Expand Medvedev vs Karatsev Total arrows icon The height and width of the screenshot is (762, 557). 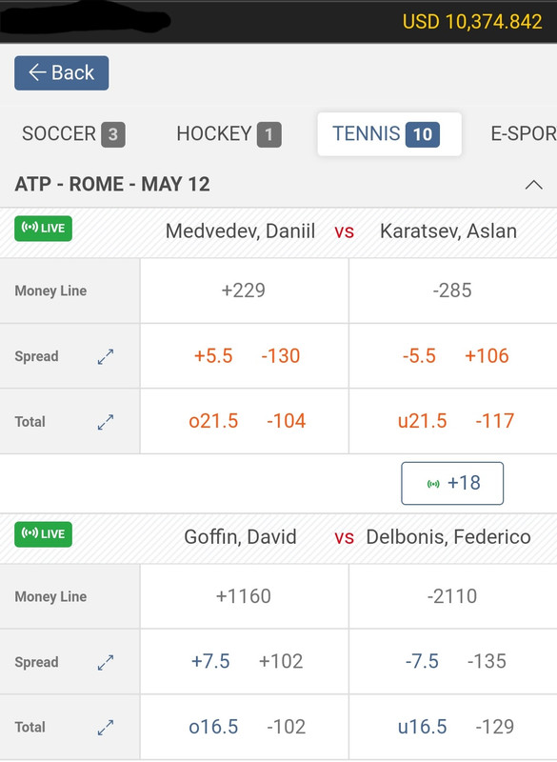(106, 422)
